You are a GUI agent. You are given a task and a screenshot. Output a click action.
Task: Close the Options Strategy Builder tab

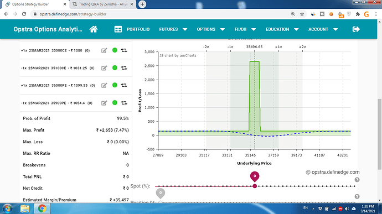[x=65, y=4]
